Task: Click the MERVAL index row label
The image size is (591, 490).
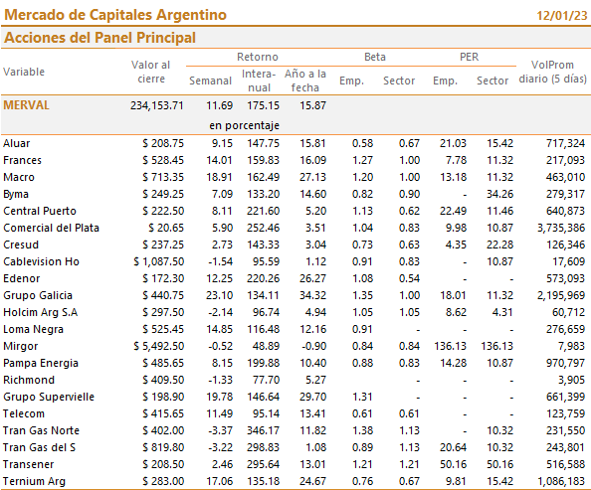Action: [x=26, y=105]
